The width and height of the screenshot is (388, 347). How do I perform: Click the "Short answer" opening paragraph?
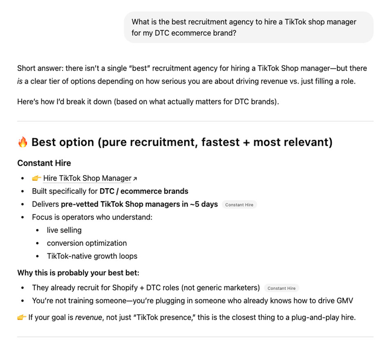192,75
